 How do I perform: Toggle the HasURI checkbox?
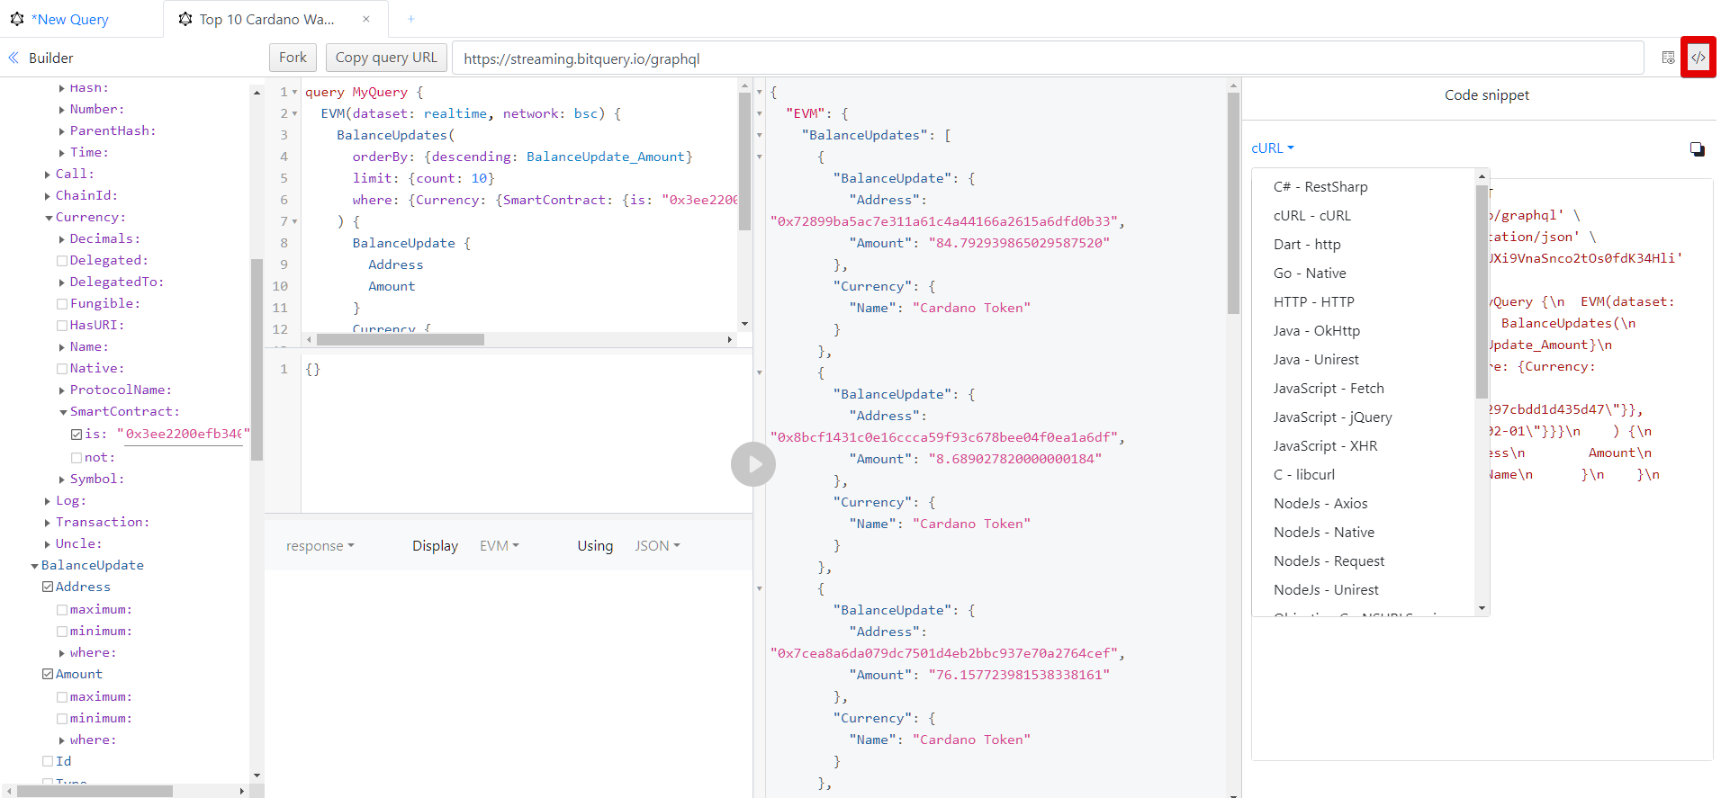(x=62, y=326)
